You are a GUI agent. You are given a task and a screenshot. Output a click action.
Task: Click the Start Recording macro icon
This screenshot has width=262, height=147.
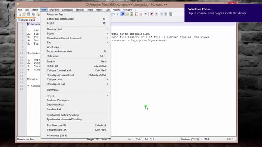pos(152,14)
